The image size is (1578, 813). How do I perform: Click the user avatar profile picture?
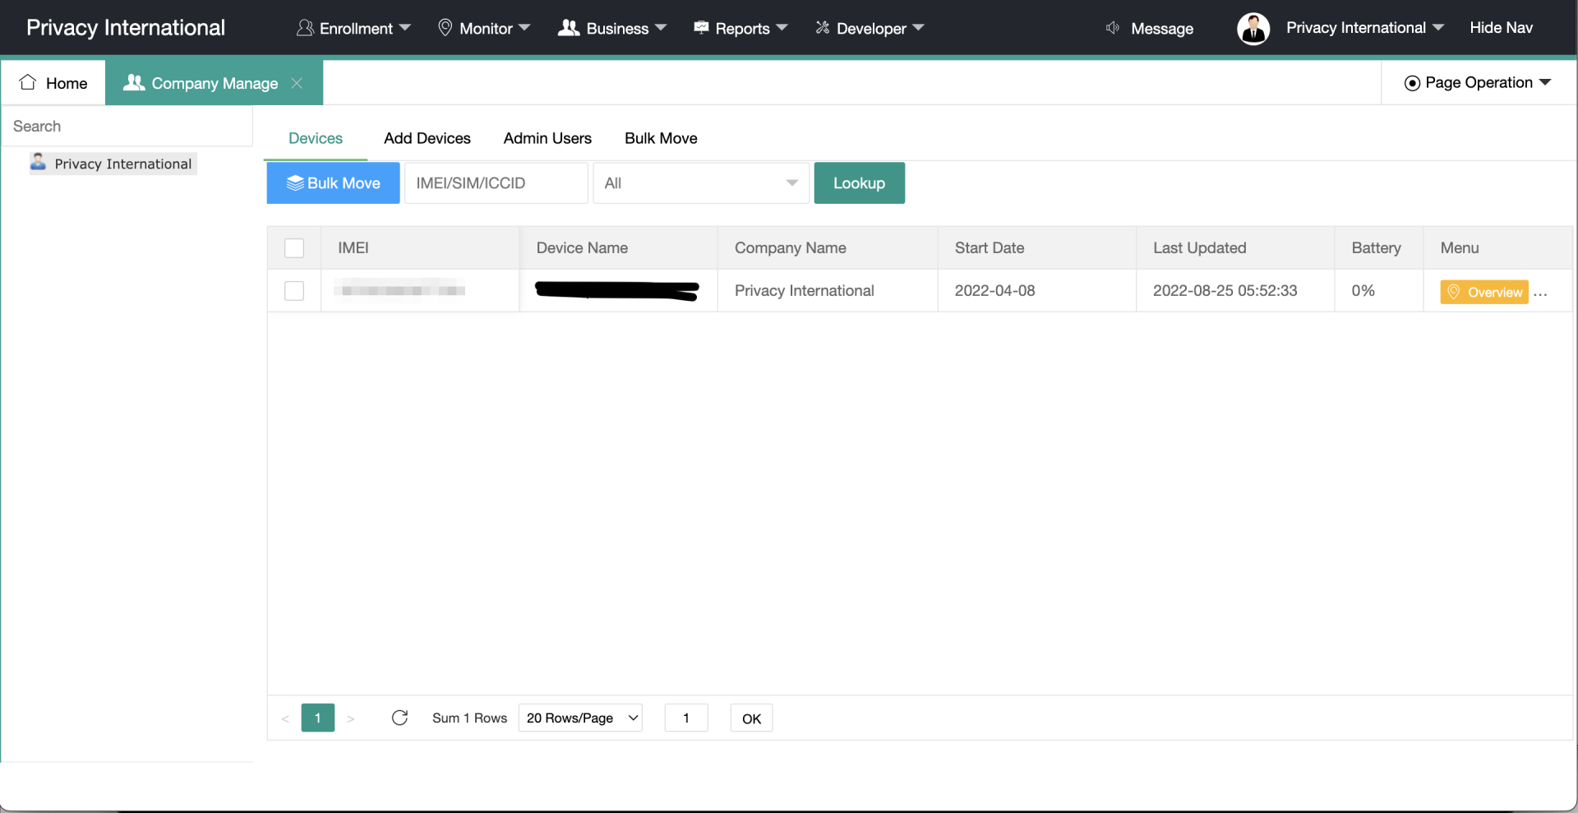1253,29
